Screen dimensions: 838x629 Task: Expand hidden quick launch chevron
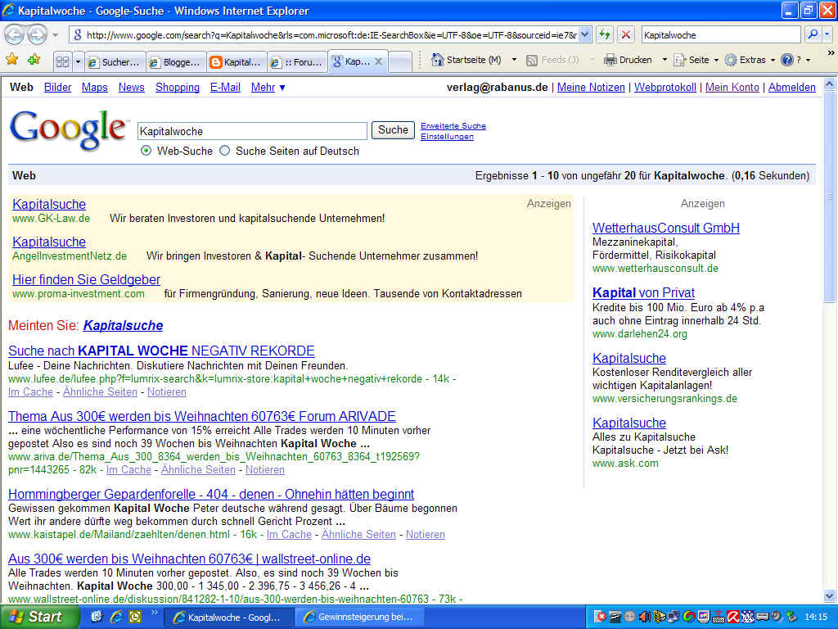tap(154, 613)
